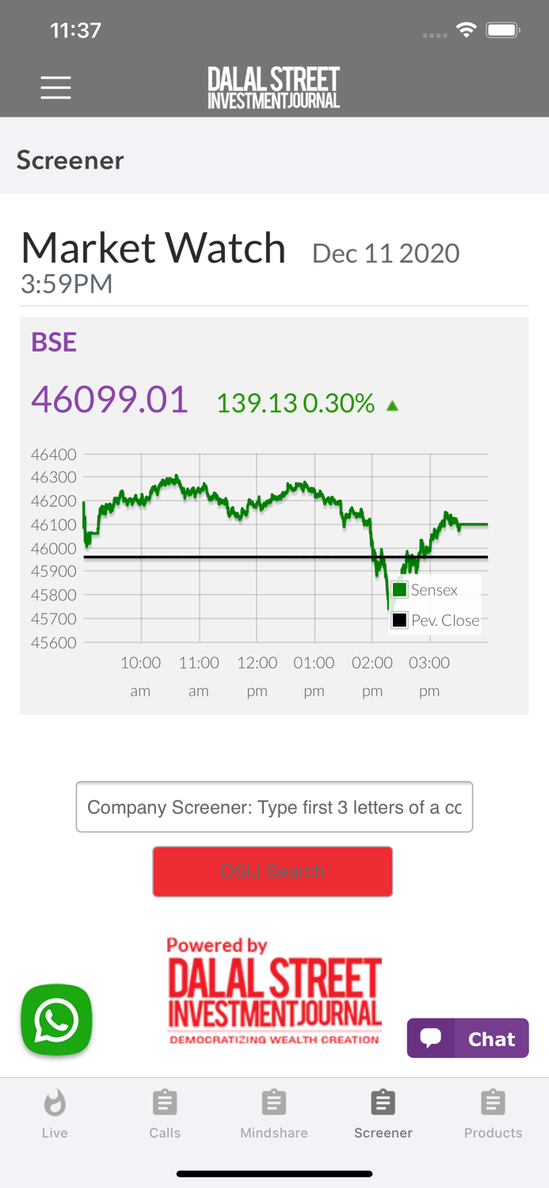Switch to the Screener tab
The image size is (549, 1188).
tap(383, 1113)
